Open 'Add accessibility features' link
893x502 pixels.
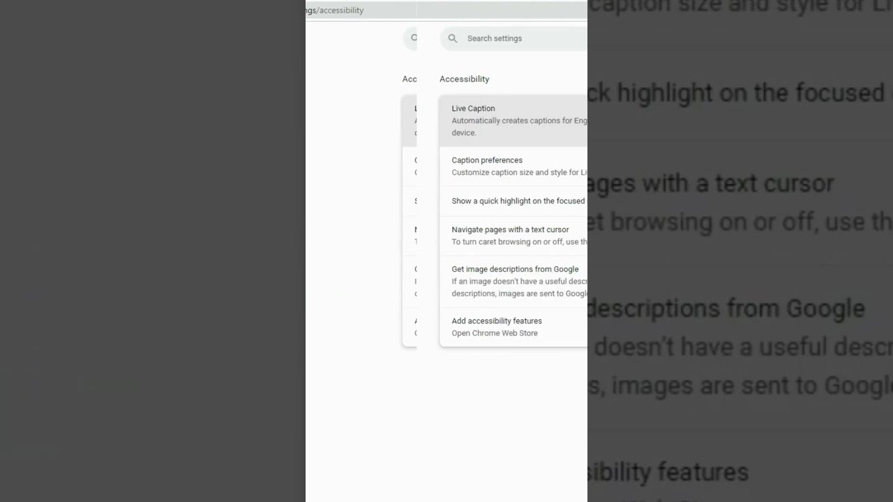pyautogui.click(x=513, y=326)
